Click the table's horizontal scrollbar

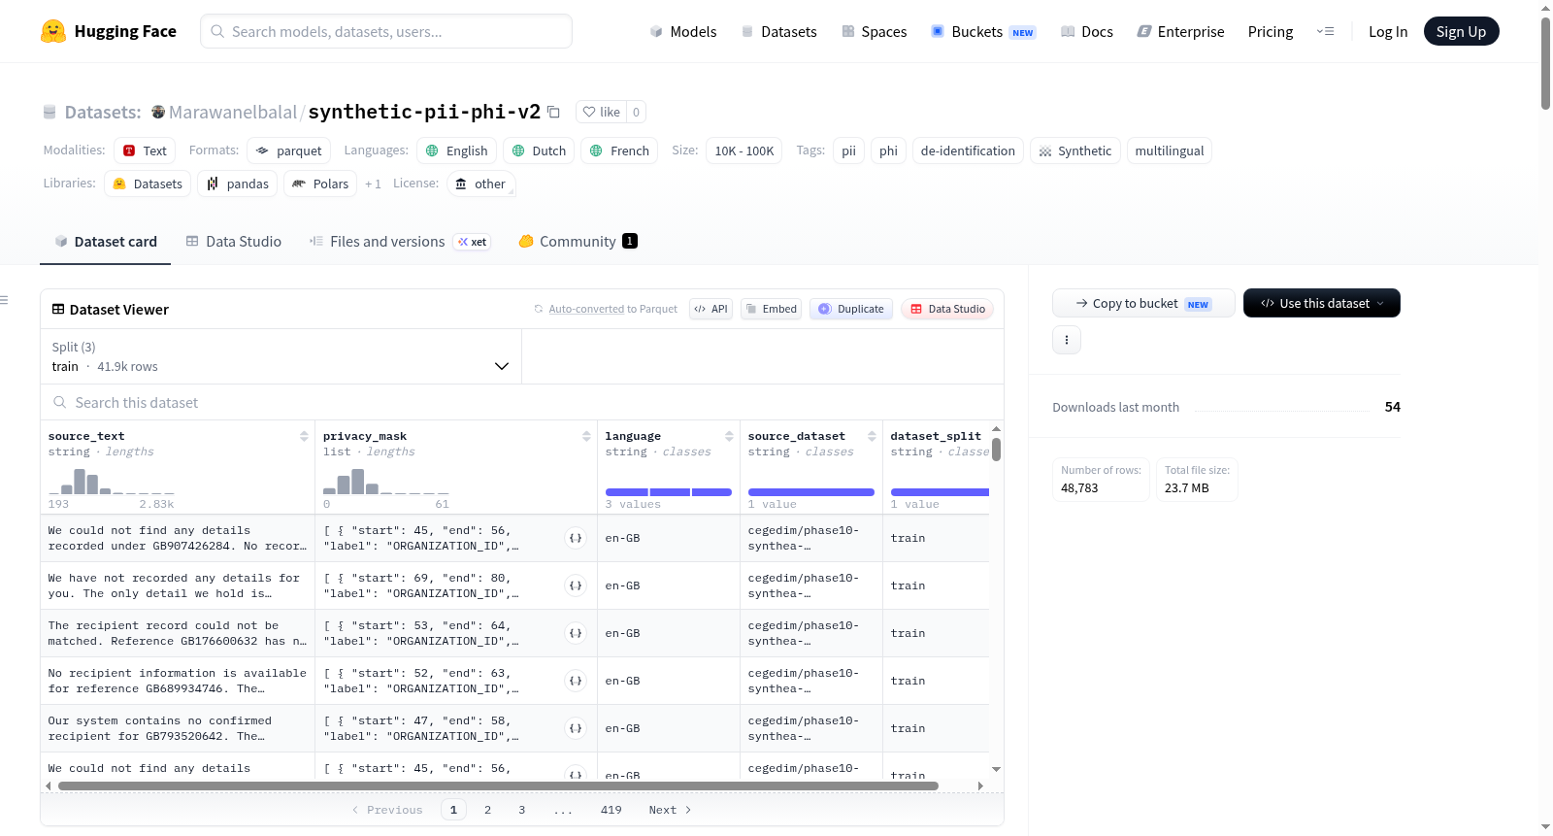[498, 786]
